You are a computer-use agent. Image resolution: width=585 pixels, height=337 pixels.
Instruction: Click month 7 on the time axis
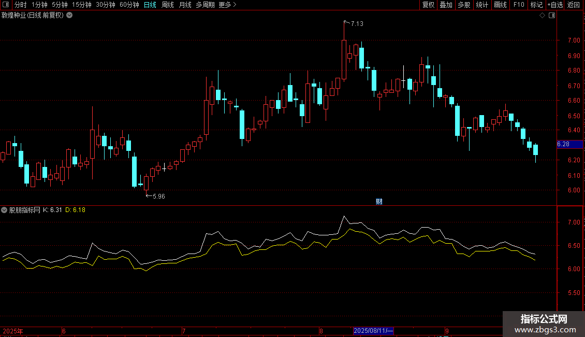[184, 331]
